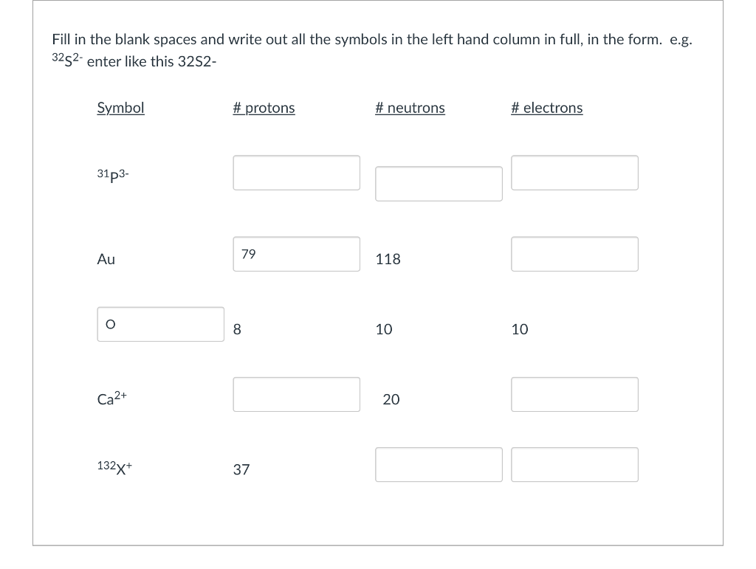Click the Symbol column header
This screenshot has height=569, width=756.
point(120,108)
